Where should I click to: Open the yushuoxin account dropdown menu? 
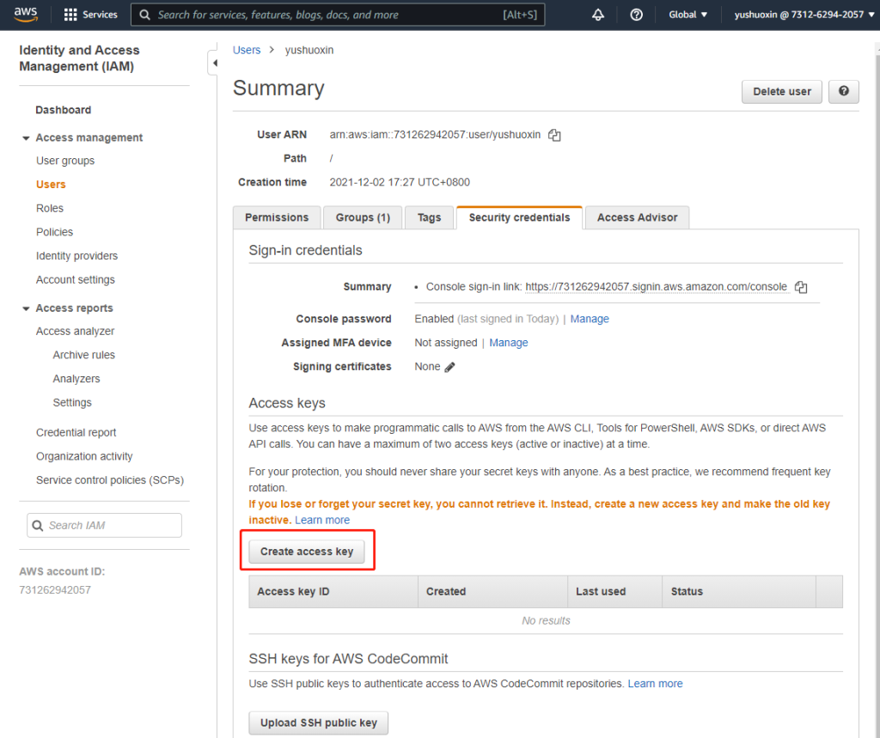803,15
